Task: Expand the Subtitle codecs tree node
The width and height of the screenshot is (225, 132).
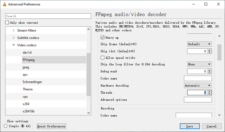Action: 13,38
